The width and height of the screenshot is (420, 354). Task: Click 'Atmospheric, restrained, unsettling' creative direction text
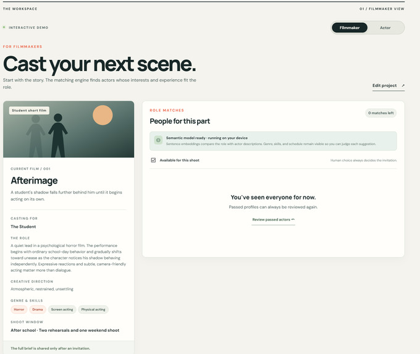42,289
